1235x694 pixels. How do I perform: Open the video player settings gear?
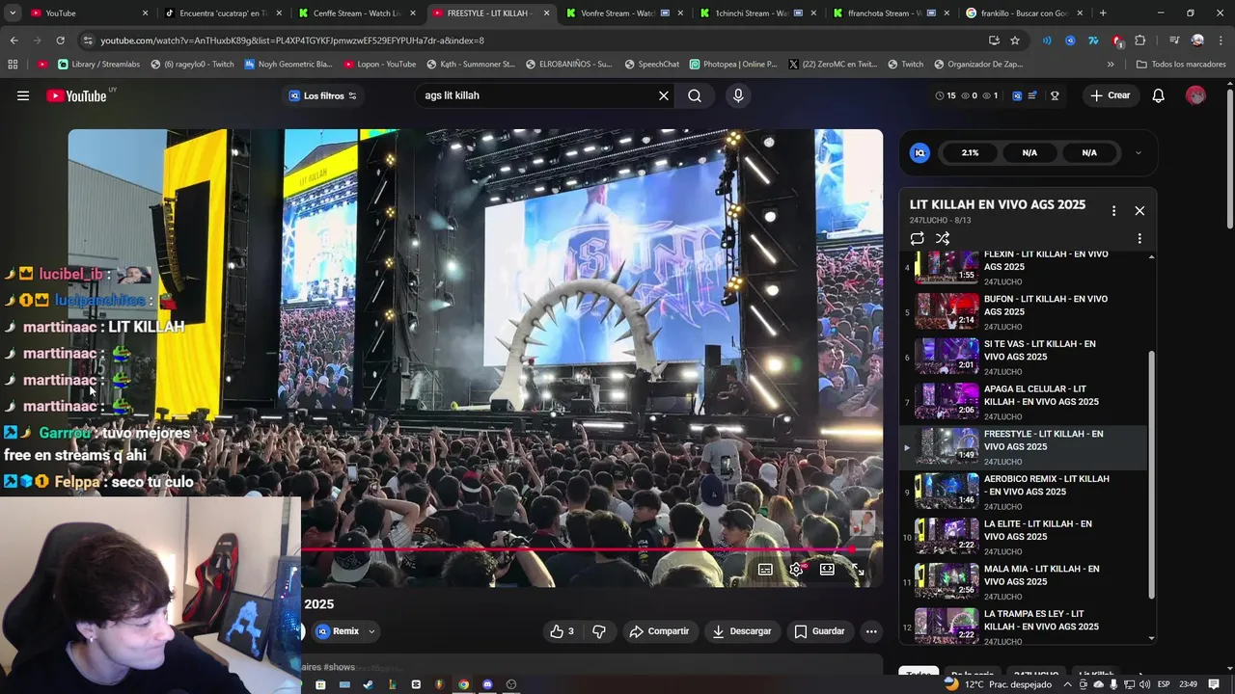pos(796,570)
